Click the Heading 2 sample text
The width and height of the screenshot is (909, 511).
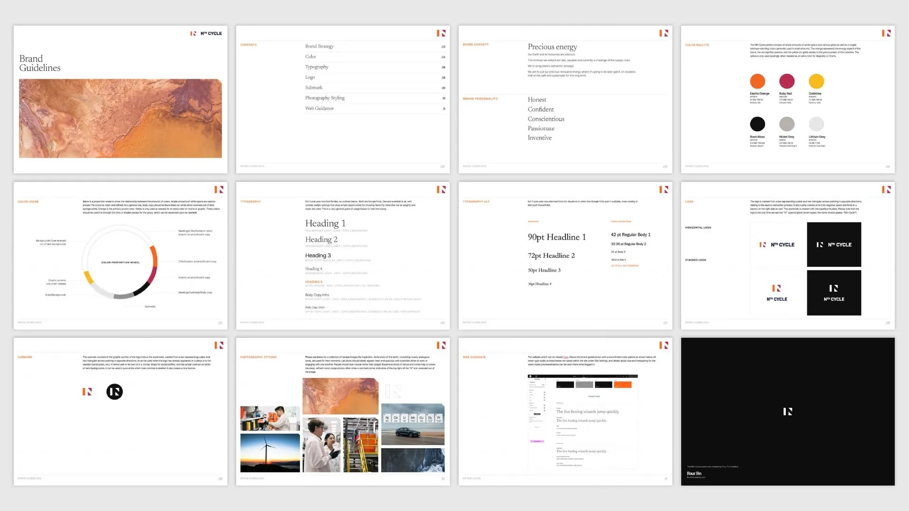321,240
